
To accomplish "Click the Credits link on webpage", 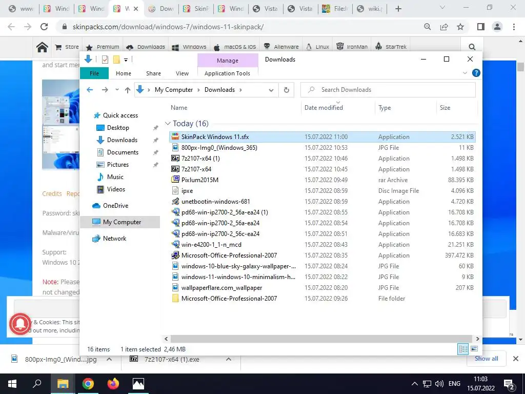I will [x=52, y=193].
